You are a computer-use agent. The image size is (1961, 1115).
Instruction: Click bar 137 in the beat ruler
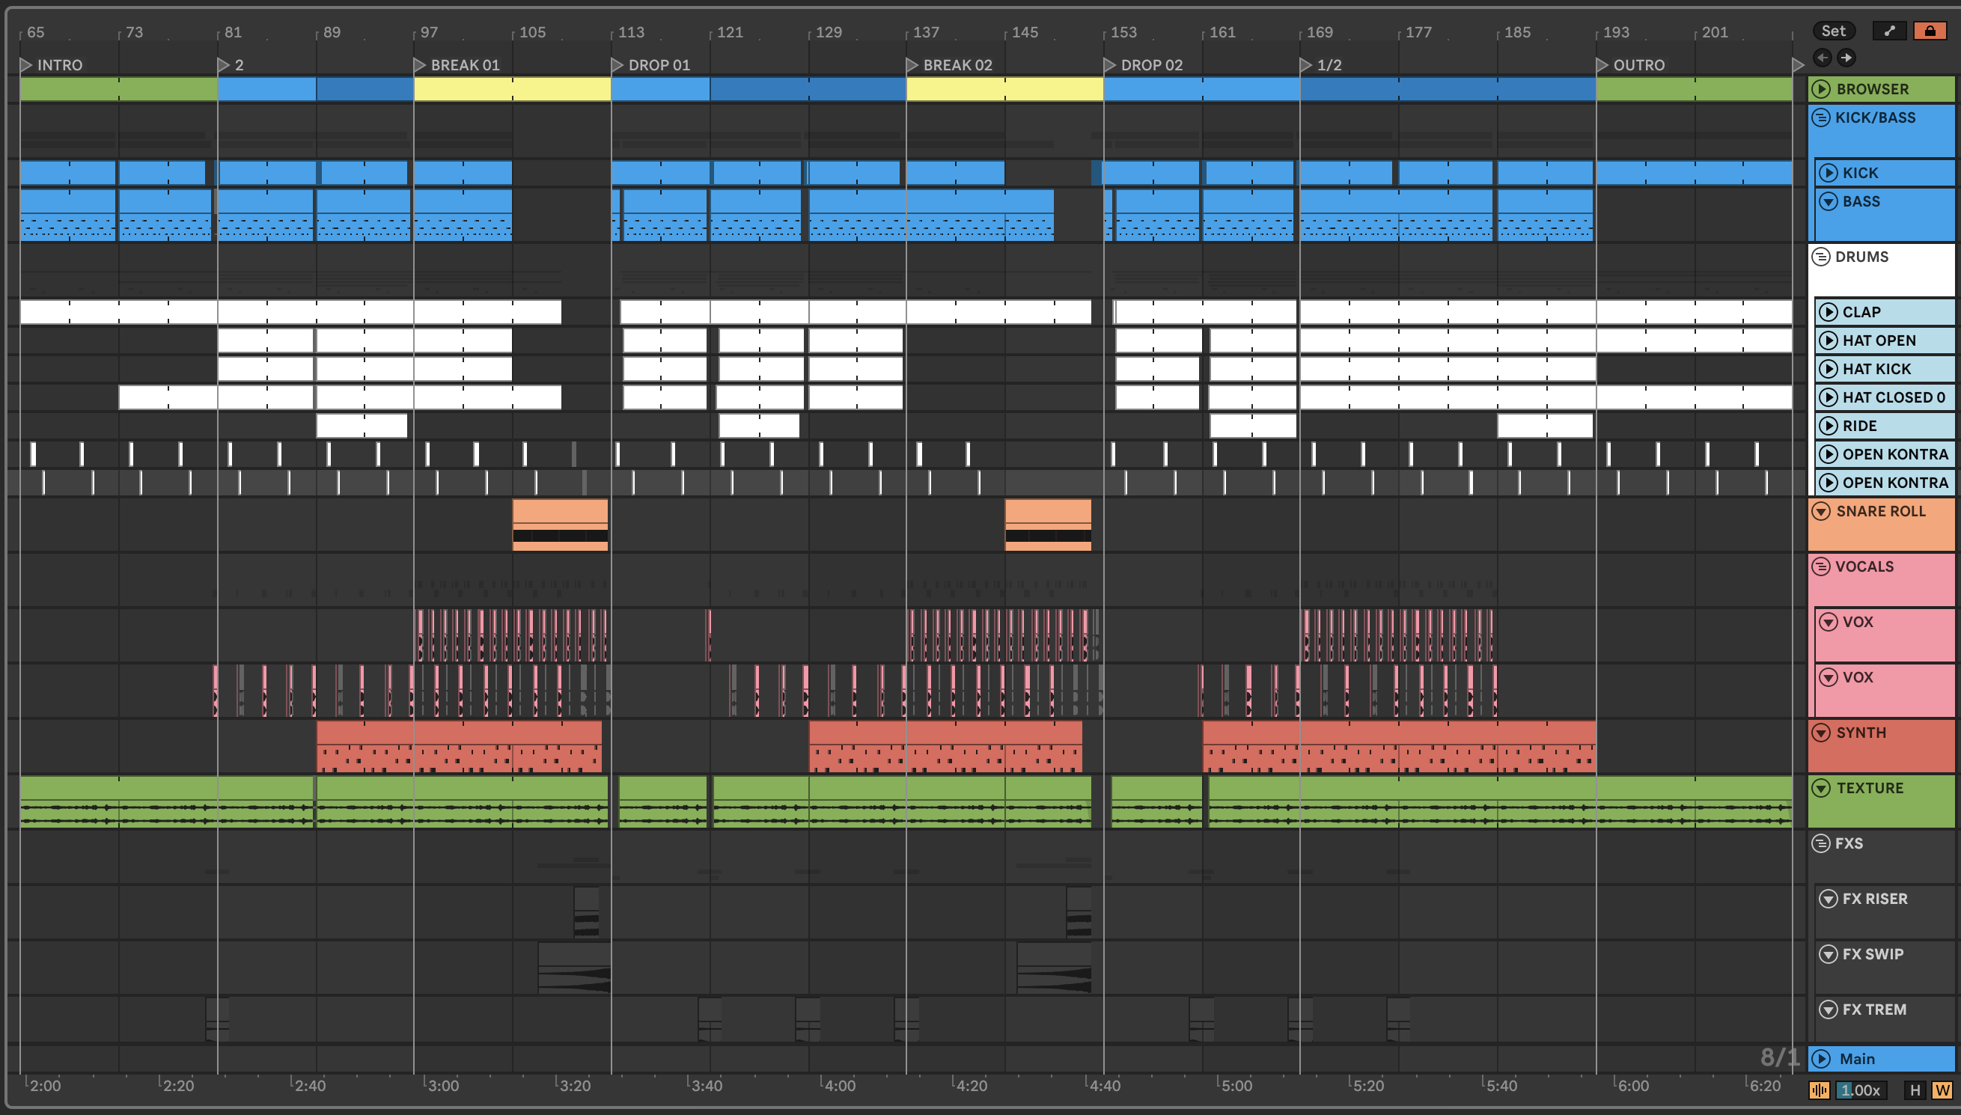[926, 32]
